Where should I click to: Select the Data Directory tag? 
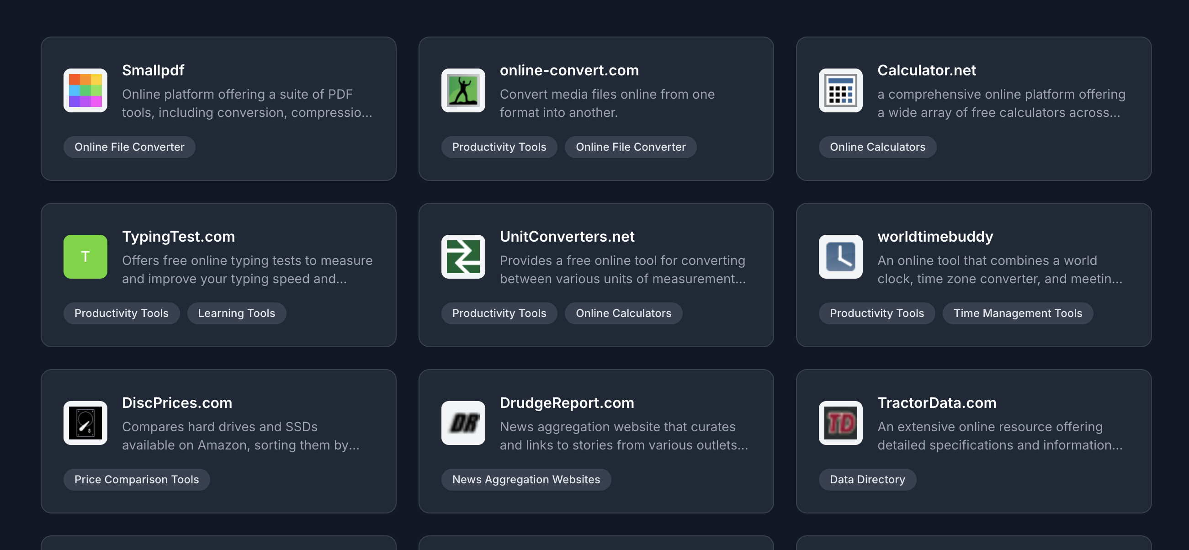tap(867, 479)
